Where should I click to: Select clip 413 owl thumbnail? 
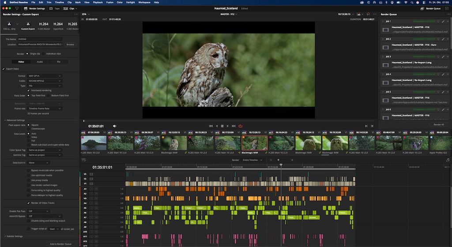[174, 143]
